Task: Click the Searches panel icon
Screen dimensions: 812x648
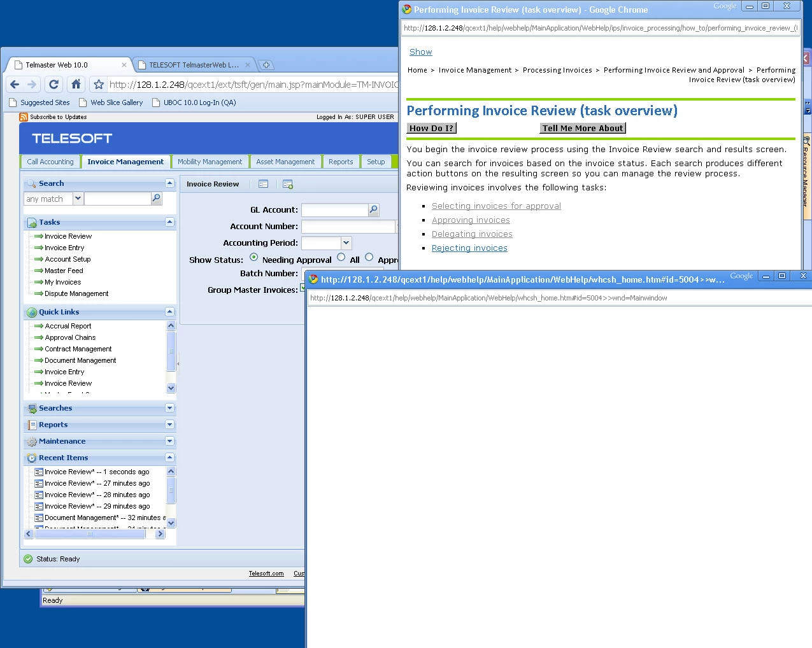Action: tap(32, 408)
